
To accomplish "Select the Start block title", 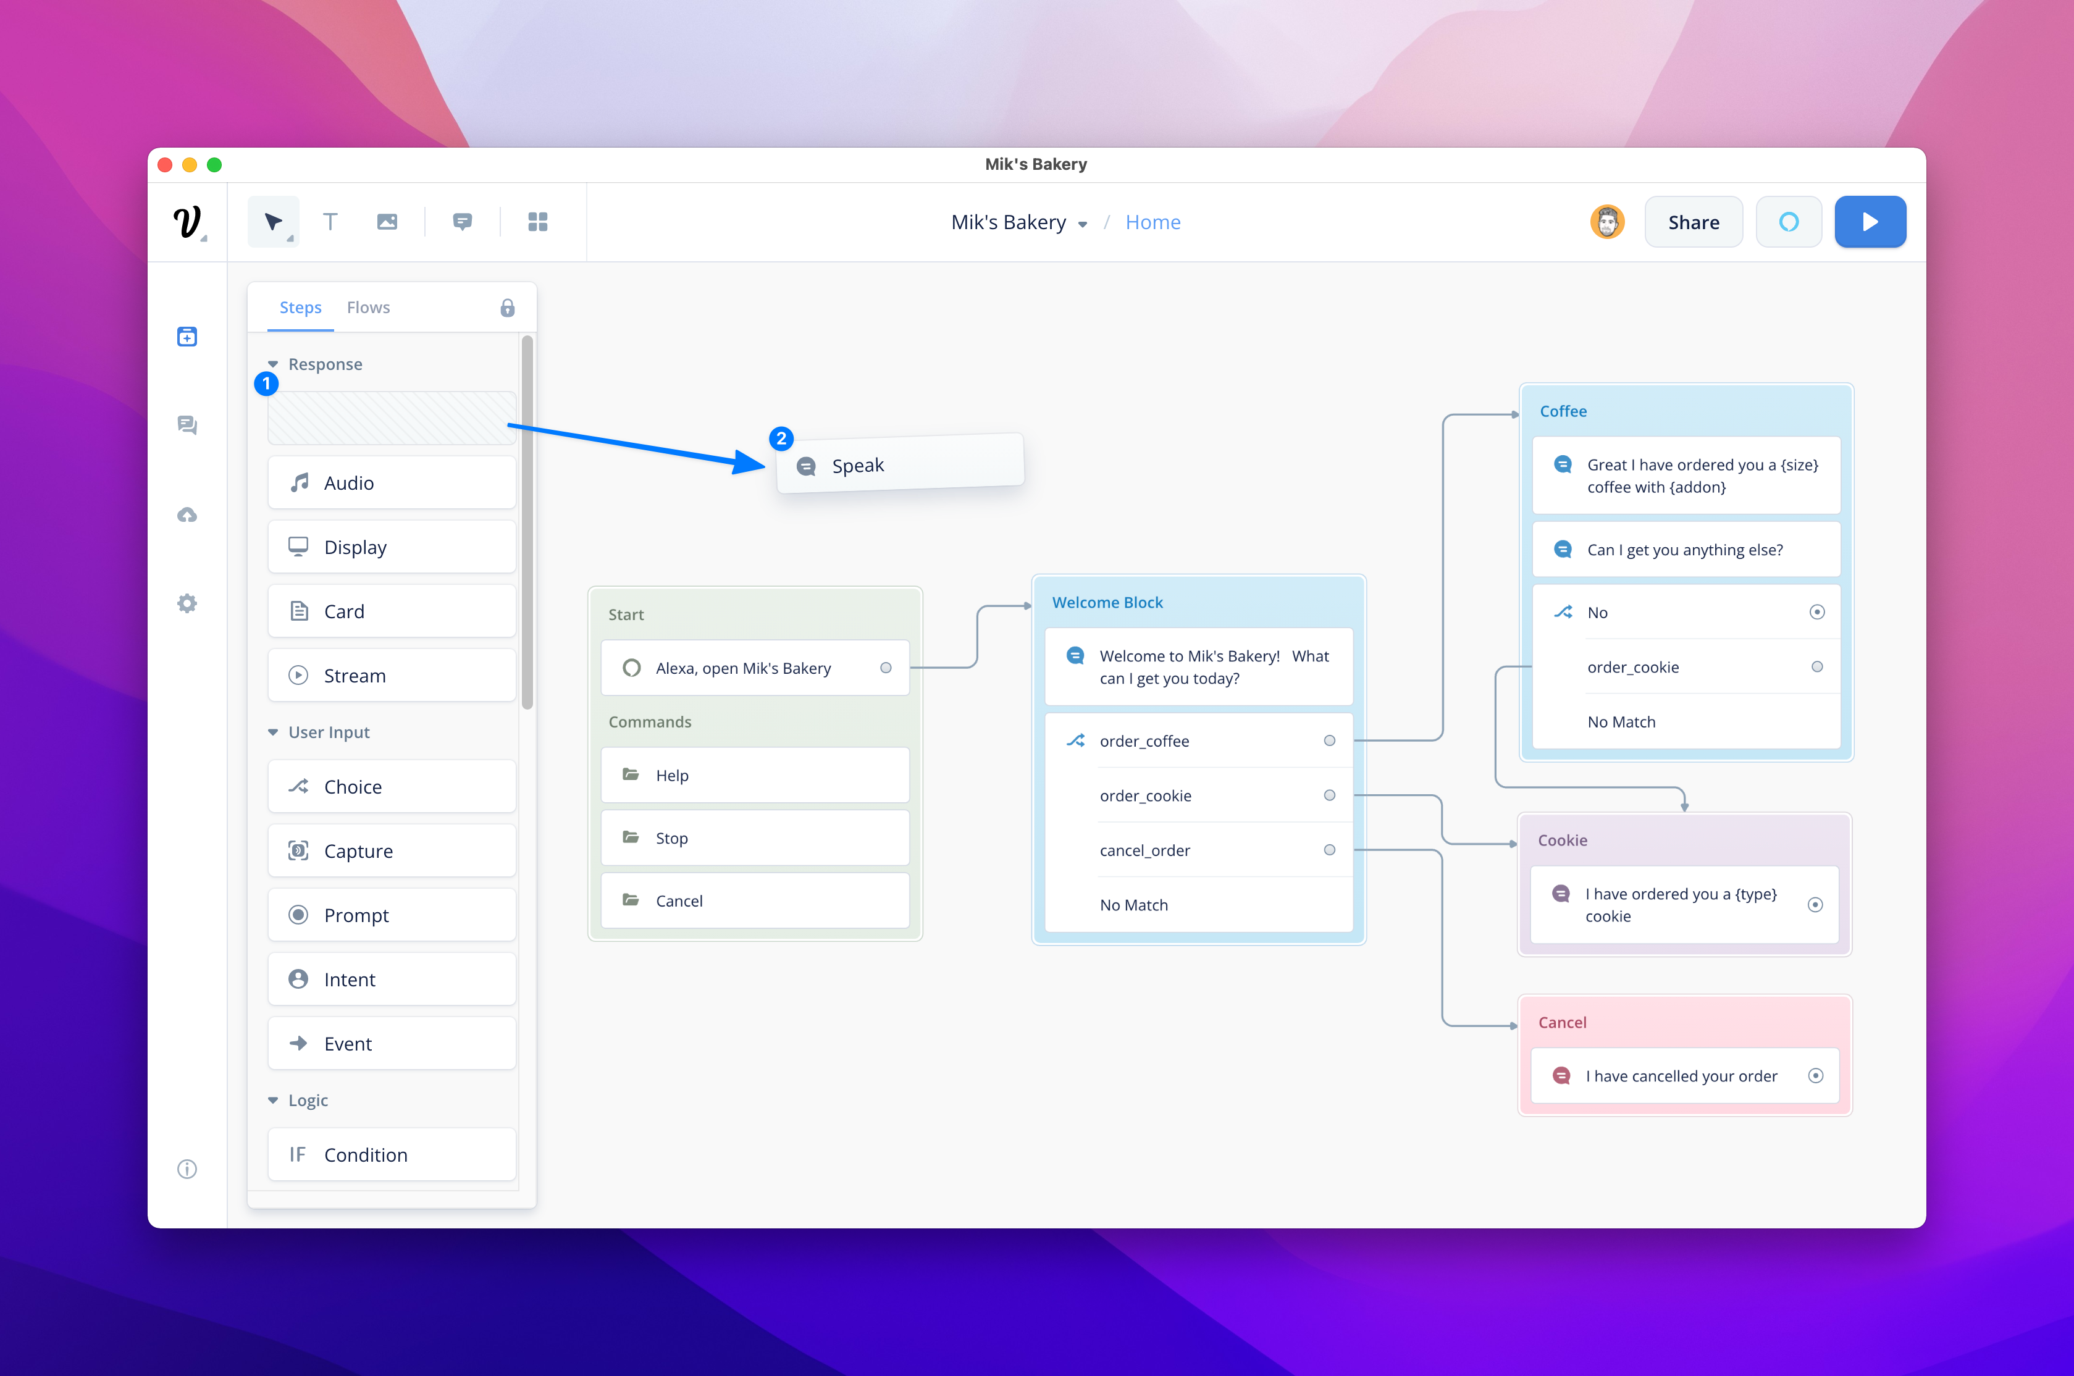I will point(626,615).
